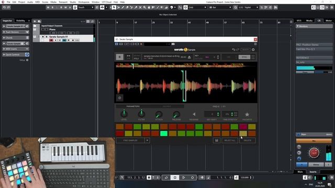This screenshot has width=335, height=188.
Task: Collapse the Monitors section in Control Room
Action: pyautogui.click(x=298, y=26)
